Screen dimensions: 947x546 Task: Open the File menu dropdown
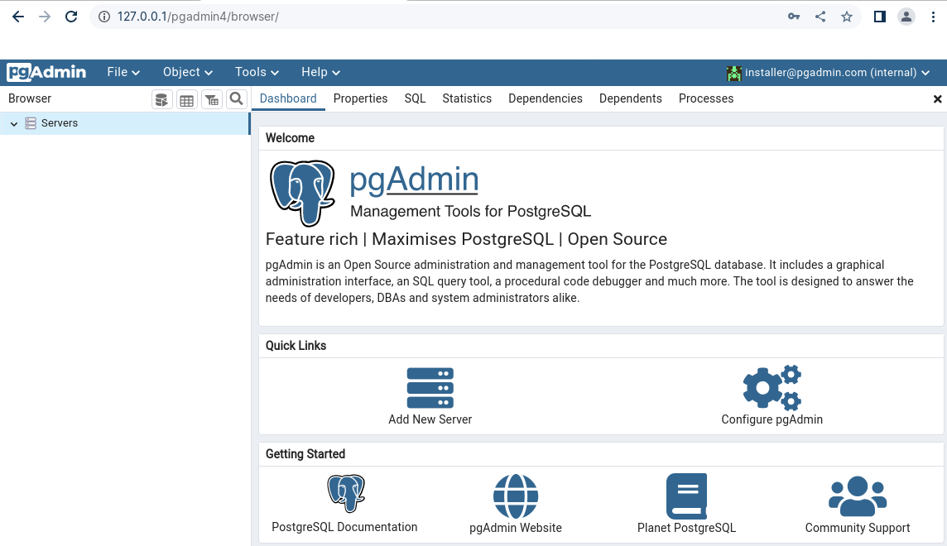[123, 72]
